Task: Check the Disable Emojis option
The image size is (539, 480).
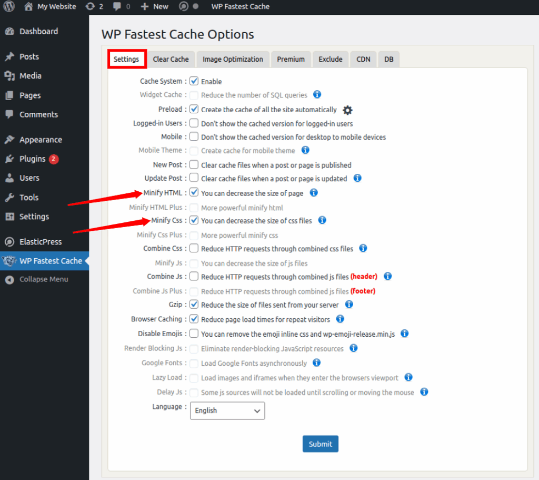Action: point(194,334)
